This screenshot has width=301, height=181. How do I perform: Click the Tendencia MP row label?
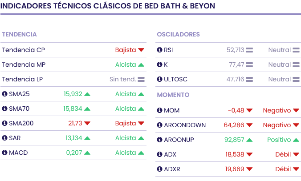[x=24, y=64]
